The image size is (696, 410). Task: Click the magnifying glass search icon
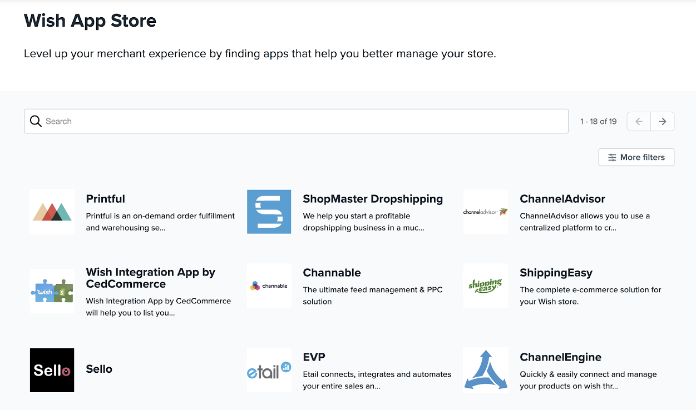[x=36, y=121]
